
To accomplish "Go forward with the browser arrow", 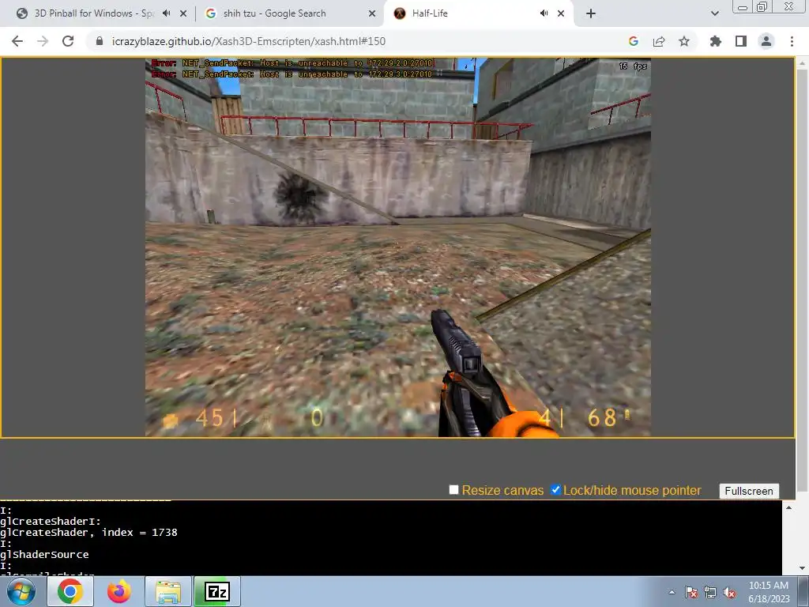I will (43, 41).
